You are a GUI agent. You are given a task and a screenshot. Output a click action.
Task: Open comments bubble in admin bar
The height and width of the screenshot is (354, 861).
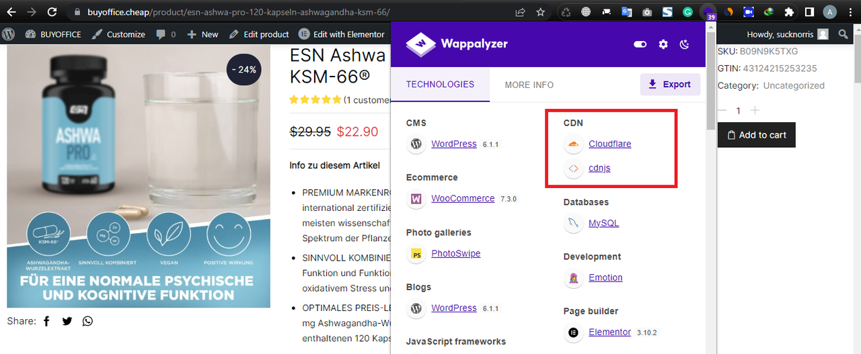[165, 34]
